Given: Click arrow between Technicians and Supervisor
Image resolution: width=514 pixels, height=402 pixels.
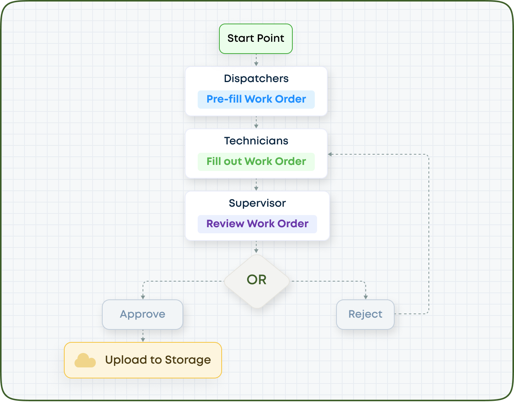Looking at the screenshot, I should [256, 185].
